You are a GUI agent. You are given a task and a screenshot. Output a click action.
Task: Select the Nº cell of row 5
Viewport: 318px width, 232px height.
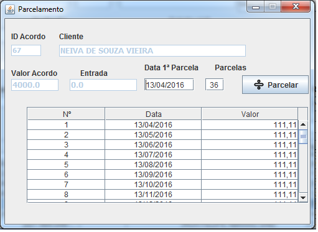[66, 165]
